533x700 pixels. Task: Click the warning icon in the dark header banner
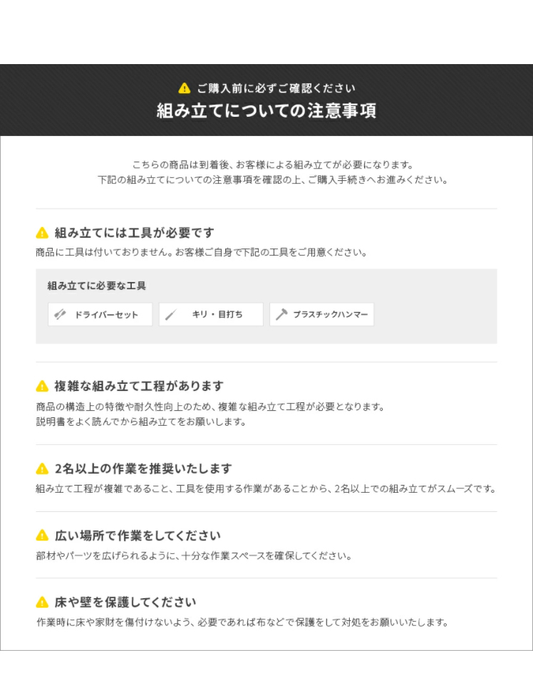point(185,88)
